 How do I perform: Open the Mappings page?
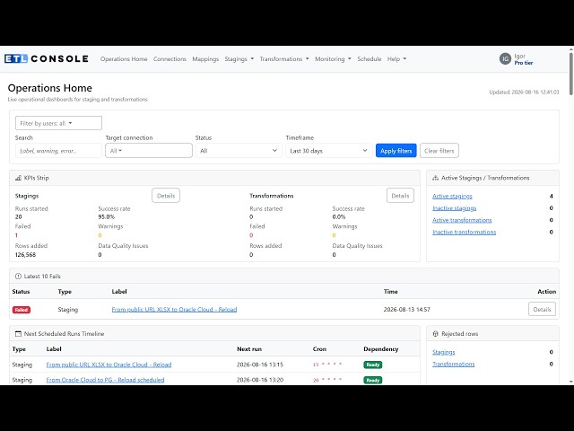click(x=205, y=58)
